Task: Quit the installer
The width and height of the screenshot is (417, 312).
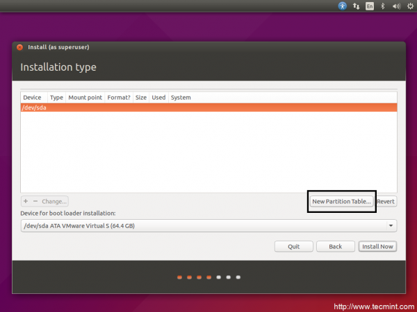Action: coord(294,246)
